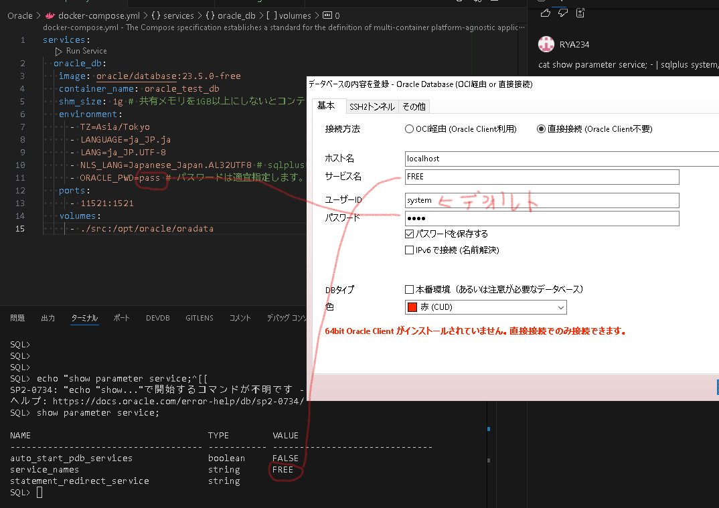
Task: Click the red color square in 色 combo
Action: (x=412, y=307)
